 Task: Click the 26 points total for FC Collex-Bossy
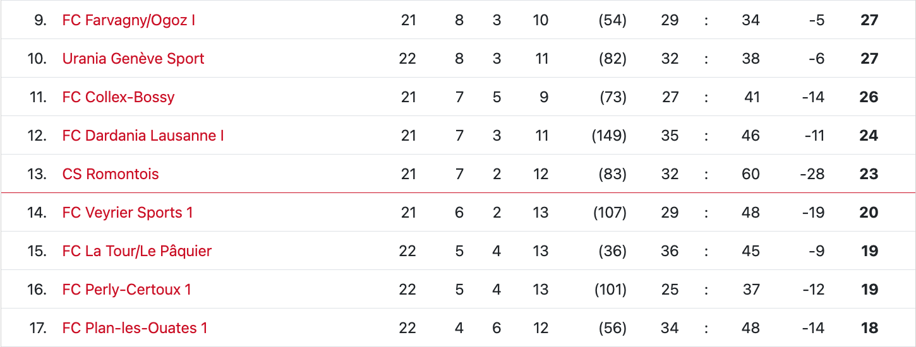click(x=869, y=97)
